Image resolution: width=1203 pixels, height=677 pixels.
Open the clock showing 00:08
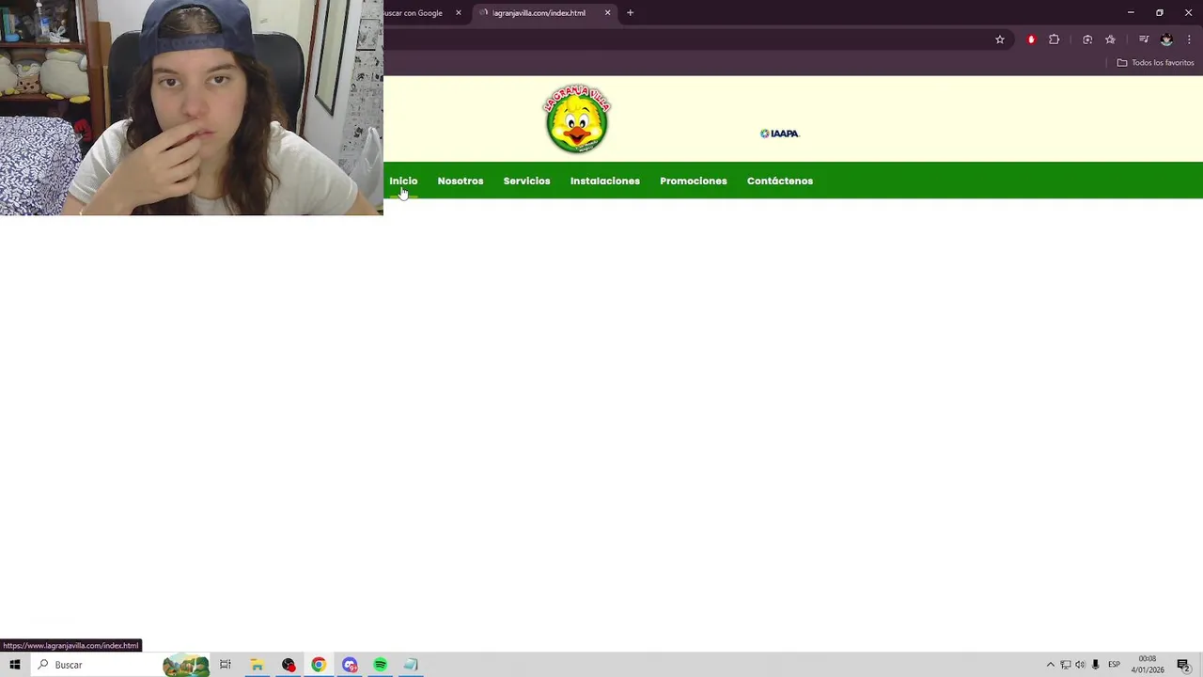1148,665
